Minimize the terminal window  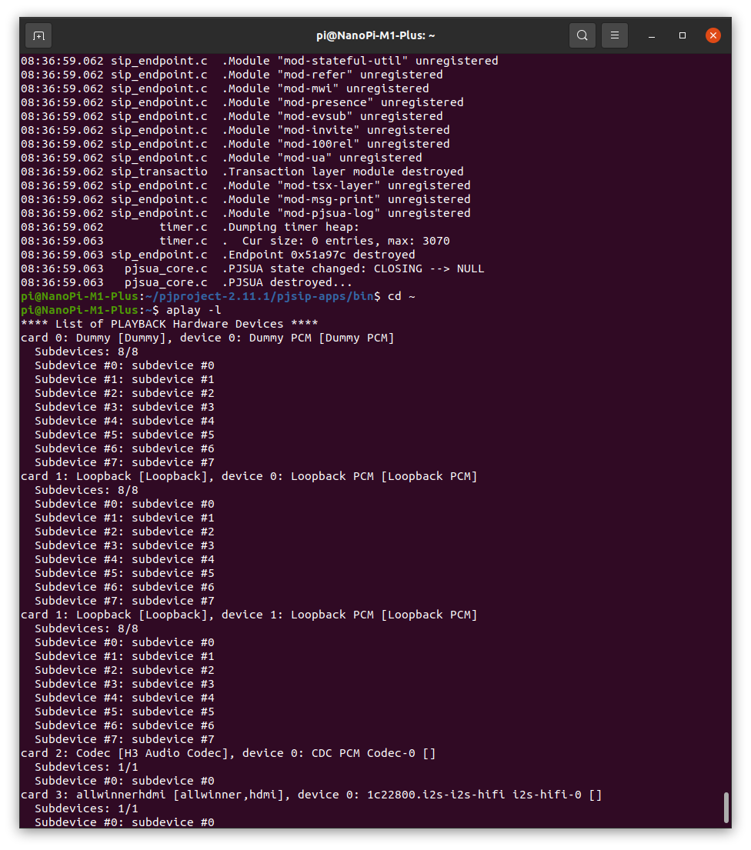click(650, 35)
